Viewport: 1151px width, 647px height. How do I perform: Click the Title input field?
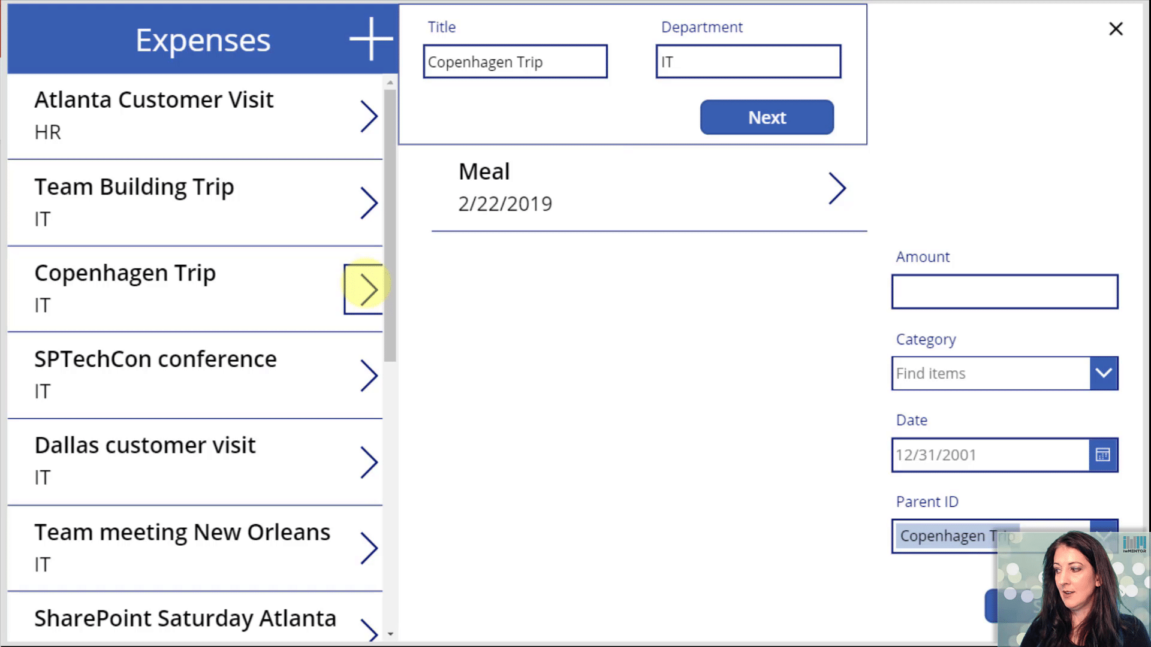pos(515,61)
